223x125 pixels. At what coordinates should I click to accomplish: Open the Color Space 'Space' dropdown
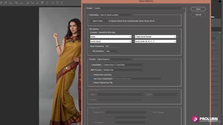click(120, 94)
